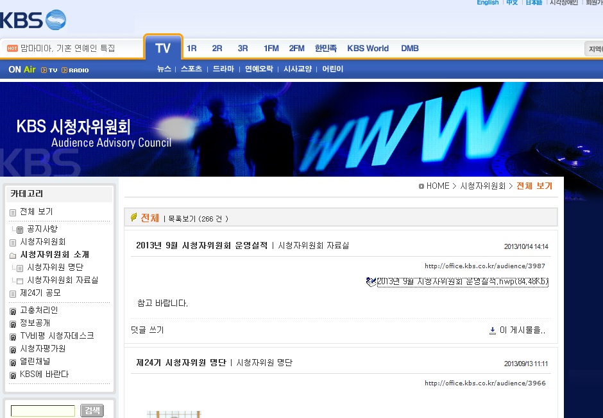The image size is (603, 418).
Task: Click the post URL ending in 3987
Action: click(485, 266)
